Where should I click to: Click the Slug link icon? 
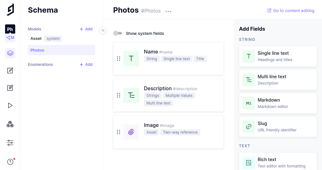tap(249, 127)
